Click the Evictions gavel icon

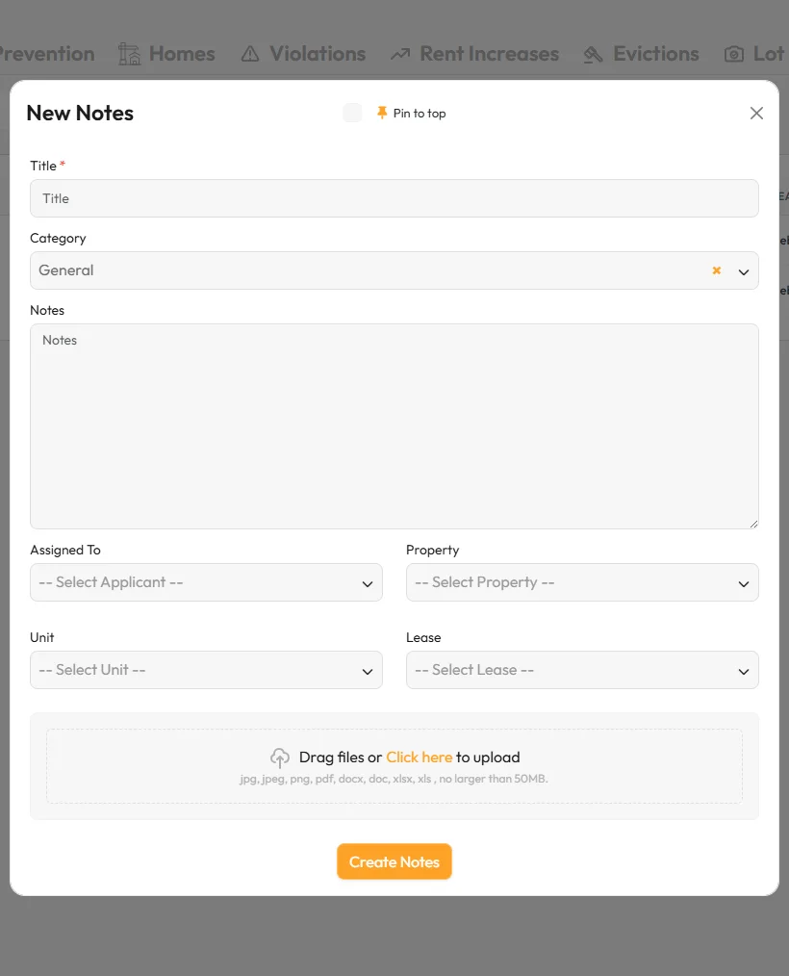(x=593, y=55)
